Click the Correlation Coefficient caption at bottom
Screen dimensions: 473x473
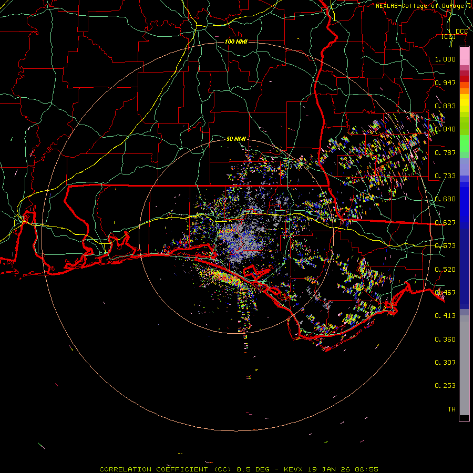tap(239, 469)
